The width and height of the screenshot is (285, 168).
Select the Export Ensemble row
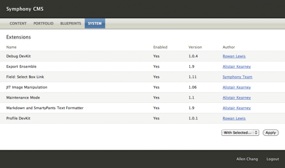(x=142, y=67)
